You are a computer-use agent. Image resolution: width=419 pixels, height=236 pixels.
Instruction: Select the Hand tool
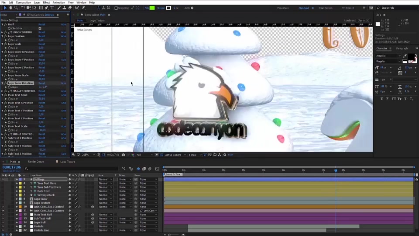click(x=10, y=8)
